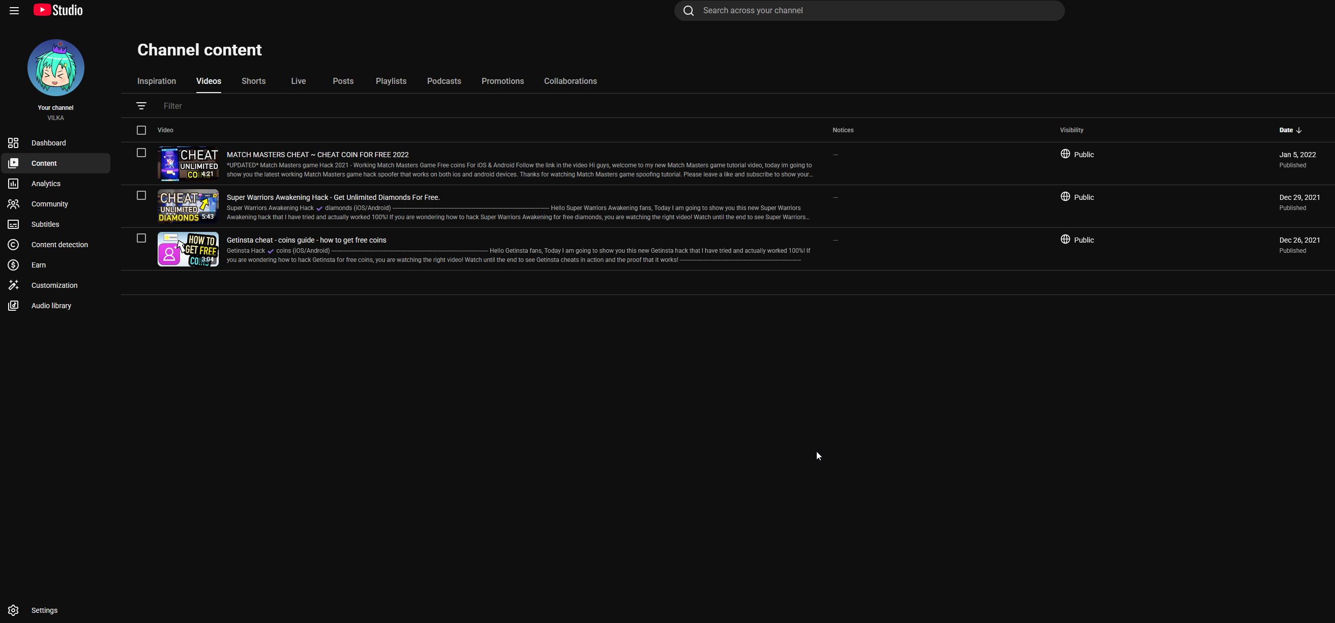This screenshot has height=623, width=1335.
Task: Go to the Analytics section
Action: coord(56,184)
